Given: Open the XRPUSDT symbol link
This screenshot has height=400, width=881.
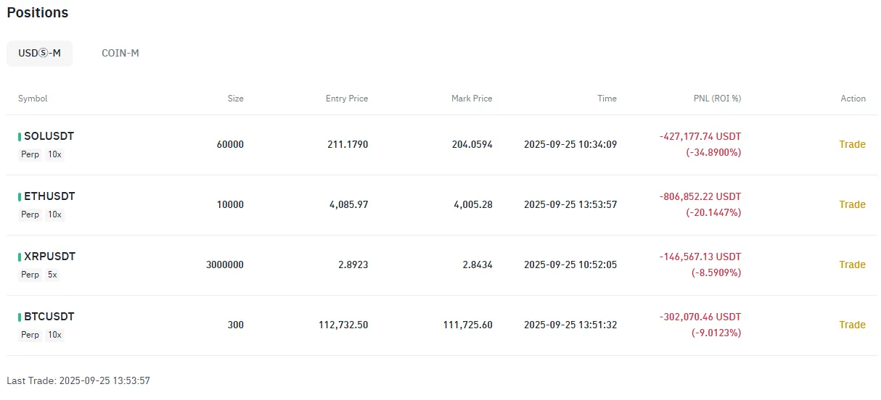Looking at the screenshot, I should pos(50,257).
